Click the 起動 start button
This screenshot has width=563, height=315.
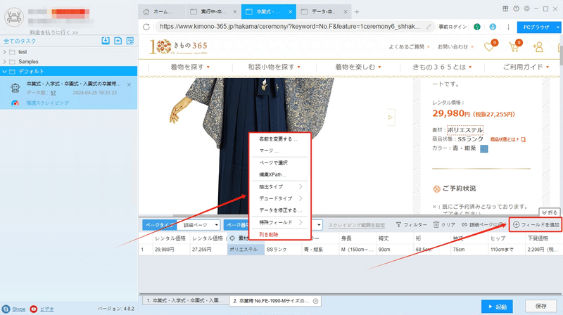[497, 307]
